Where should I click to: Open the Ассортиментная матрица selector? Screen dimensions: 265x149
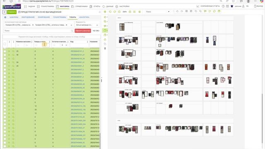[39, 24]
